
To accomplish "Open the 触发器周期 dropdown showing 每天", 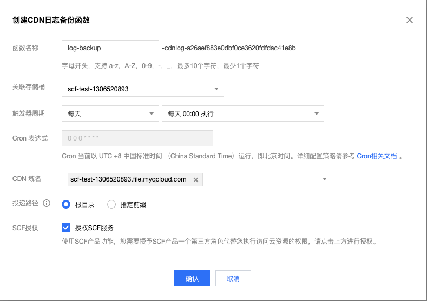I will pos(110,113).
